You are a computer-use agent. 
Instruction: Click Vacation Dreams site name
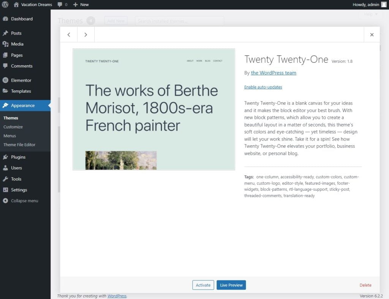[x=36, y=5]
